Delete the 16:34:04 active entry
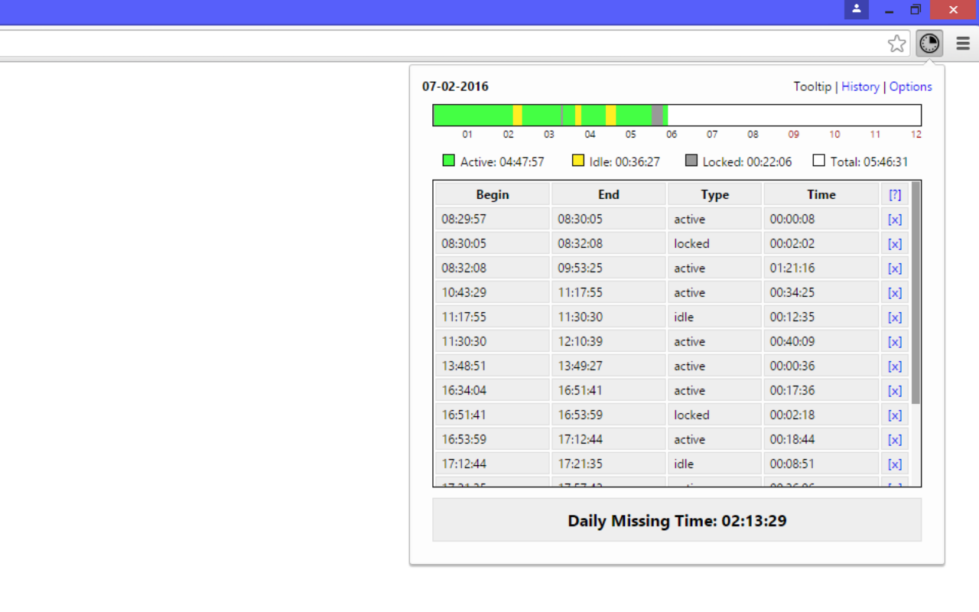This screenshot has width=979, height=612. [x=895, y=390]
